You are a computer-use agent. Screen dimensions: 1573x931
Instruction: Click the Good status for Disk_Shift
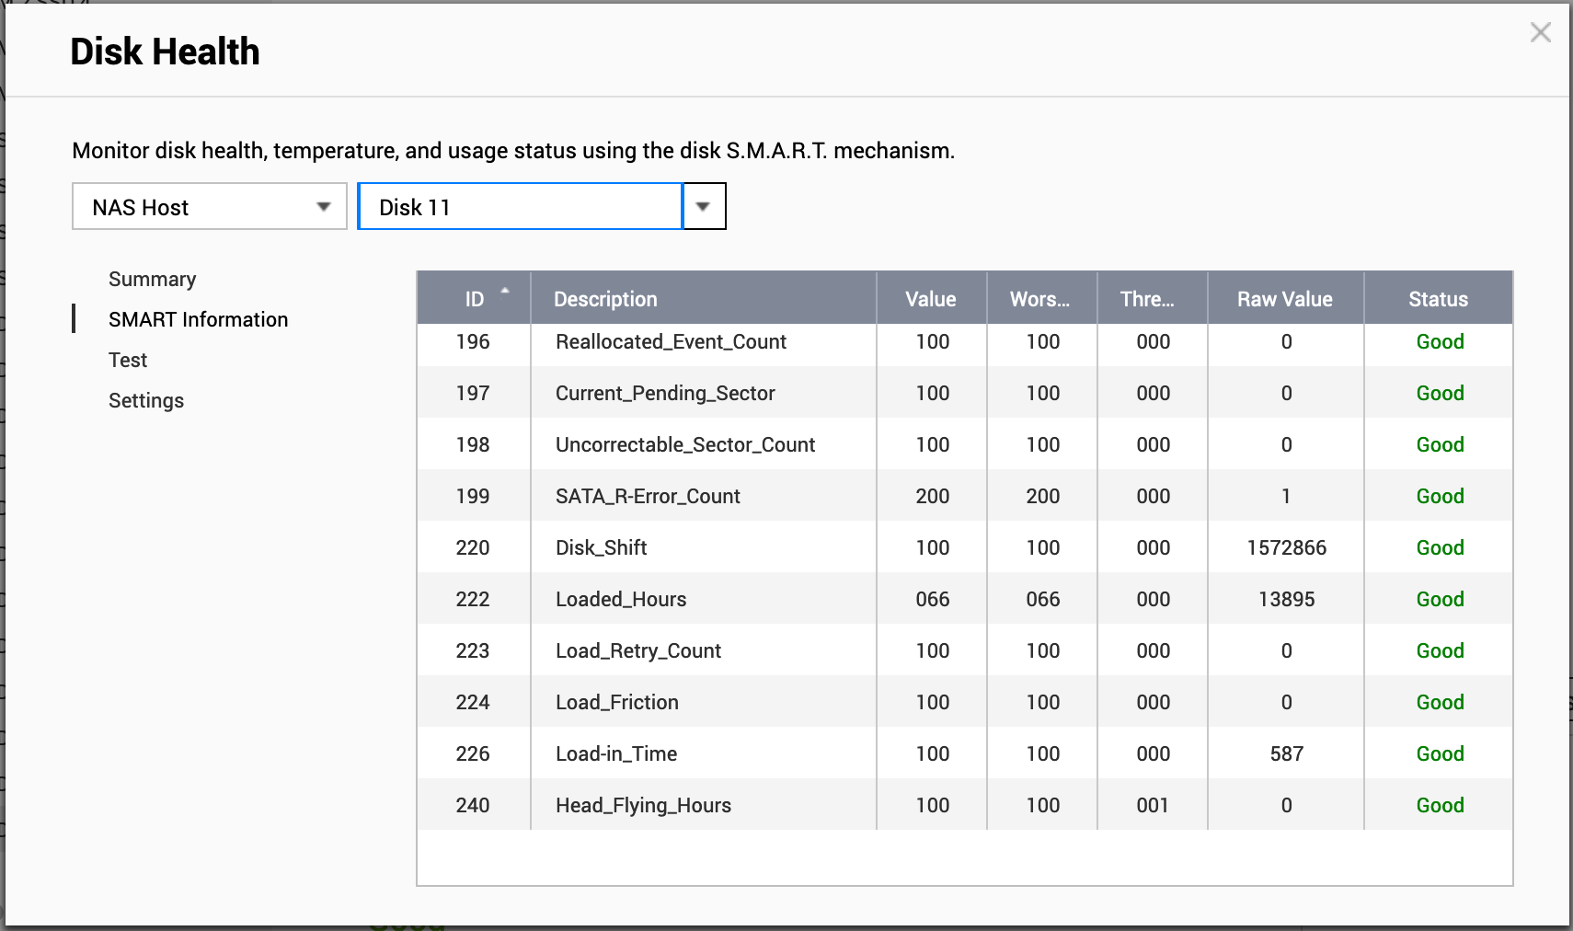(x=1440, y=547)
